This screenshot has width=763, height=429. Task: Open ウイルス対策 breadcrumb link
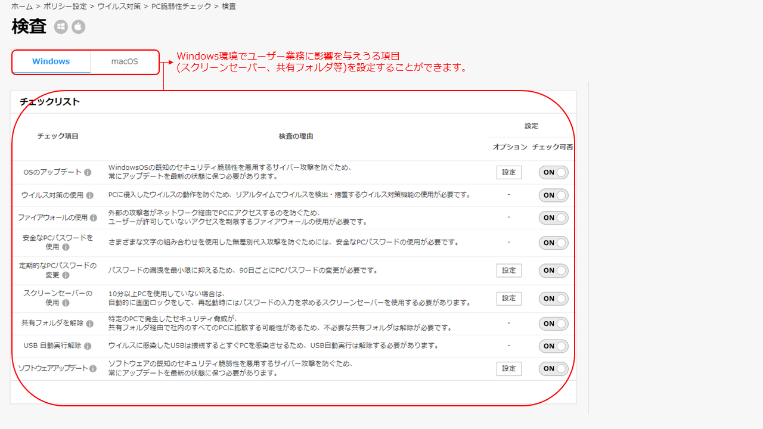(119, 7)
